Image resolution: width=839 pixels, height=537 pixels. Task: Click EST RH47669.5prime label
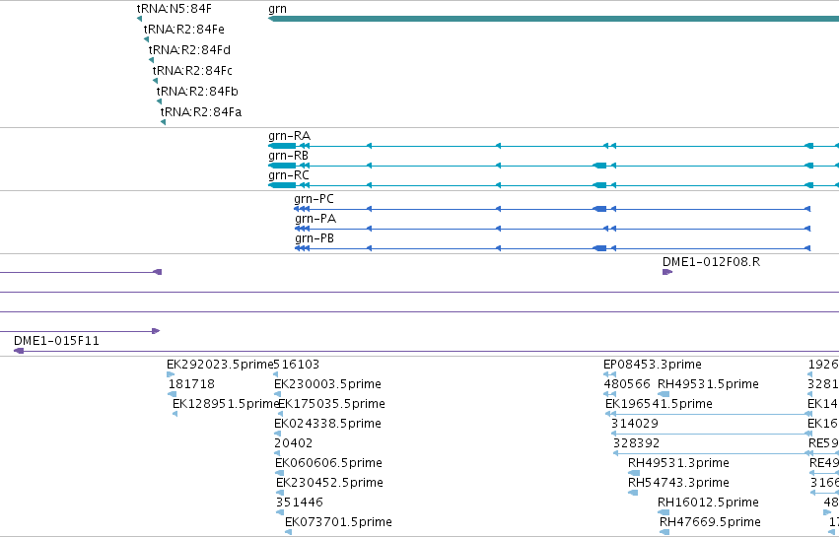(x=710, y=522)
